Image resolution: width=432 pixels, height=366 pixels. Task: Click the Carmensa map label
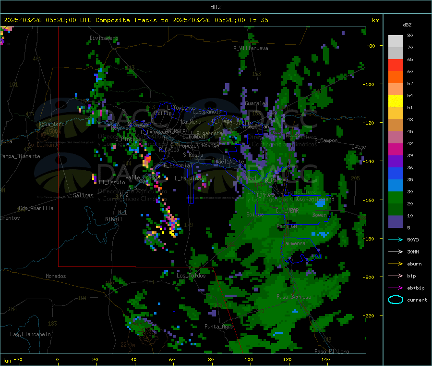pos(294,243)
